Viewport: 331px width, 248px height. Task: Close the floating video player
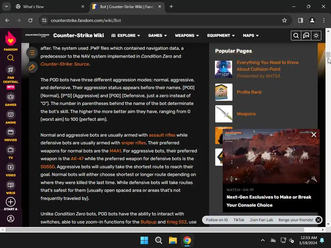coord(314,135)
